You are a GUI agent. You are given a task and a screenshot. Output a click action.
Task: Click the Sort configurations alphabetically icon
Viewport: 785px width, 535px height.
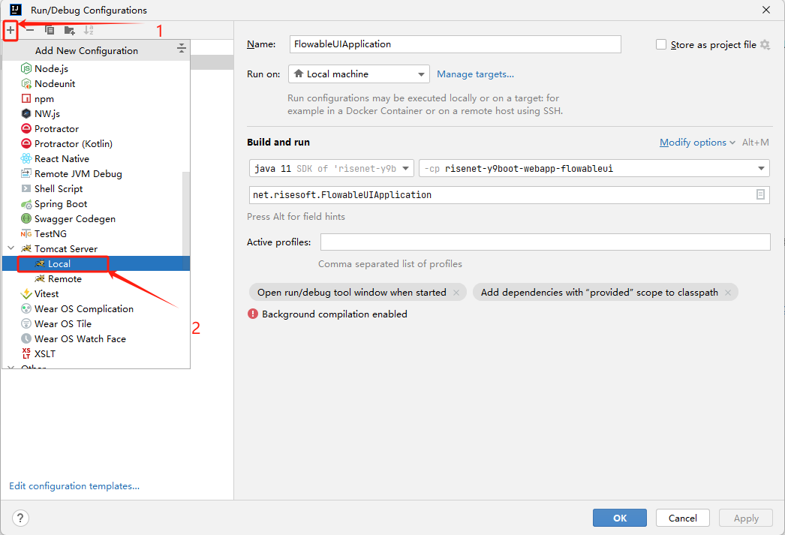(89, 30)
